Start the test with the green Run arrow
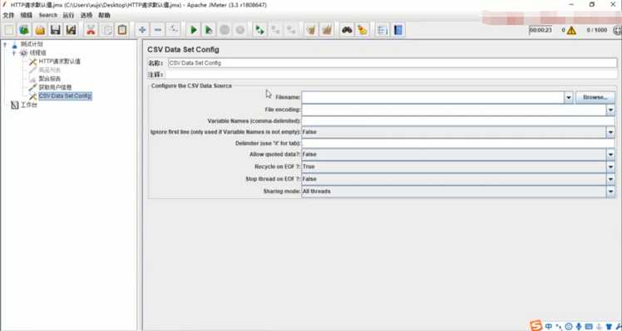 (194, 30)
